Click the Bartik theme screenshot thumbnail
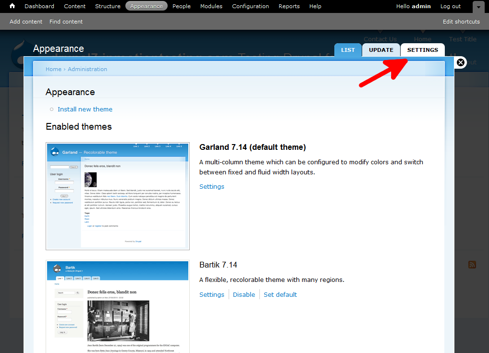 point(118,306)
